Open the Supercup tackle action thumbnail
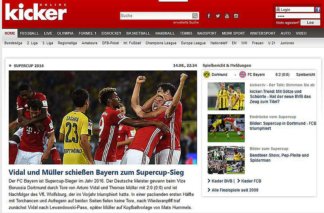The image size is (324, 213). 226,128
